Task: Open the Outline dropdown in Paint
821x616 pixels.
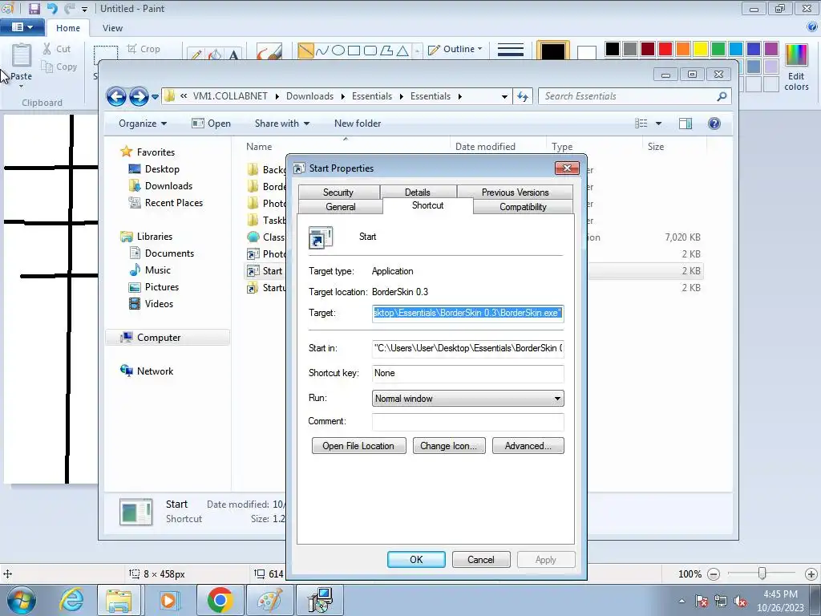Action: (455, 49)
